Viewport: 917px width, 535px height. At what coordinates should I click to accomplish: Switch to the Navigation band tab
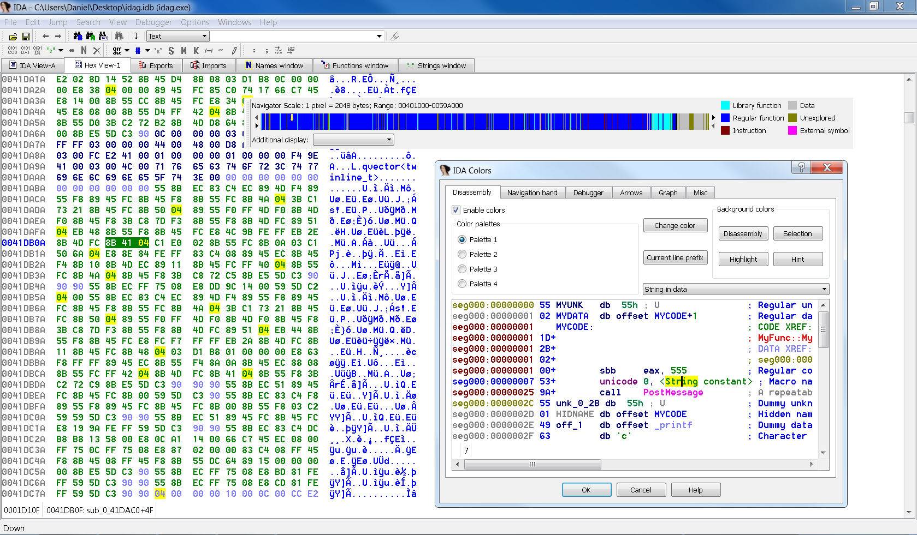pos(532,193)
